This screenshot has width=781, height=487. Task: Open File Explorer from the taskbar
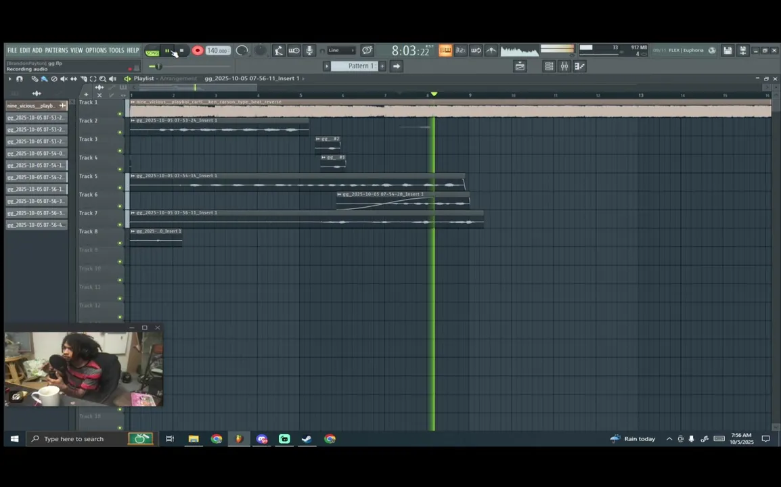[194, 439]
